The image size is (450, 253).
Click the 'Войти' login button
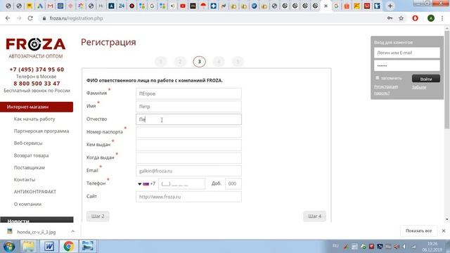click(426, 79)
